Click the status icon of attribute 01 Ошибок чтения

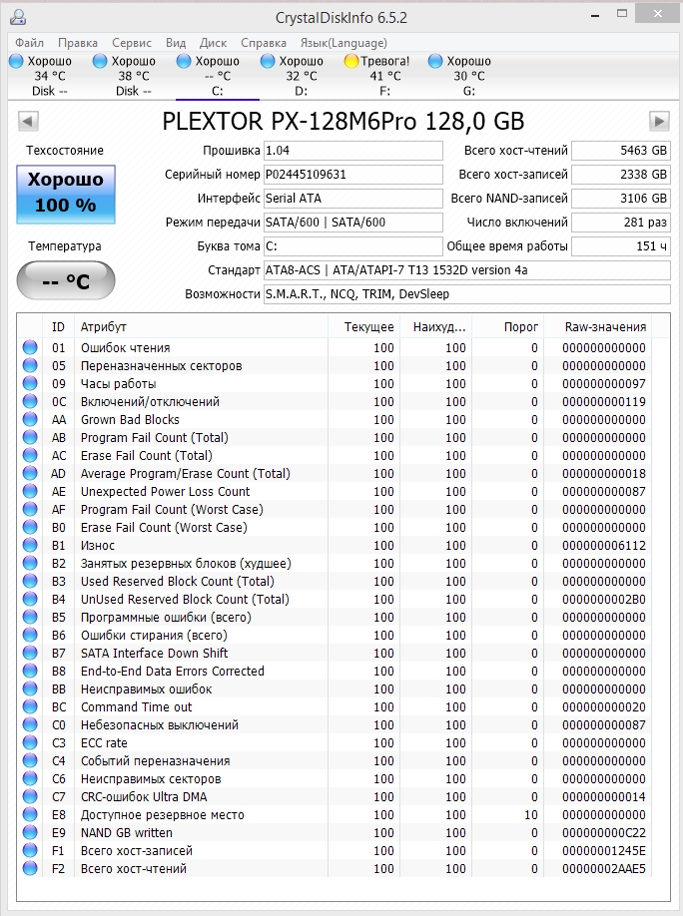(x=30, y=348)
